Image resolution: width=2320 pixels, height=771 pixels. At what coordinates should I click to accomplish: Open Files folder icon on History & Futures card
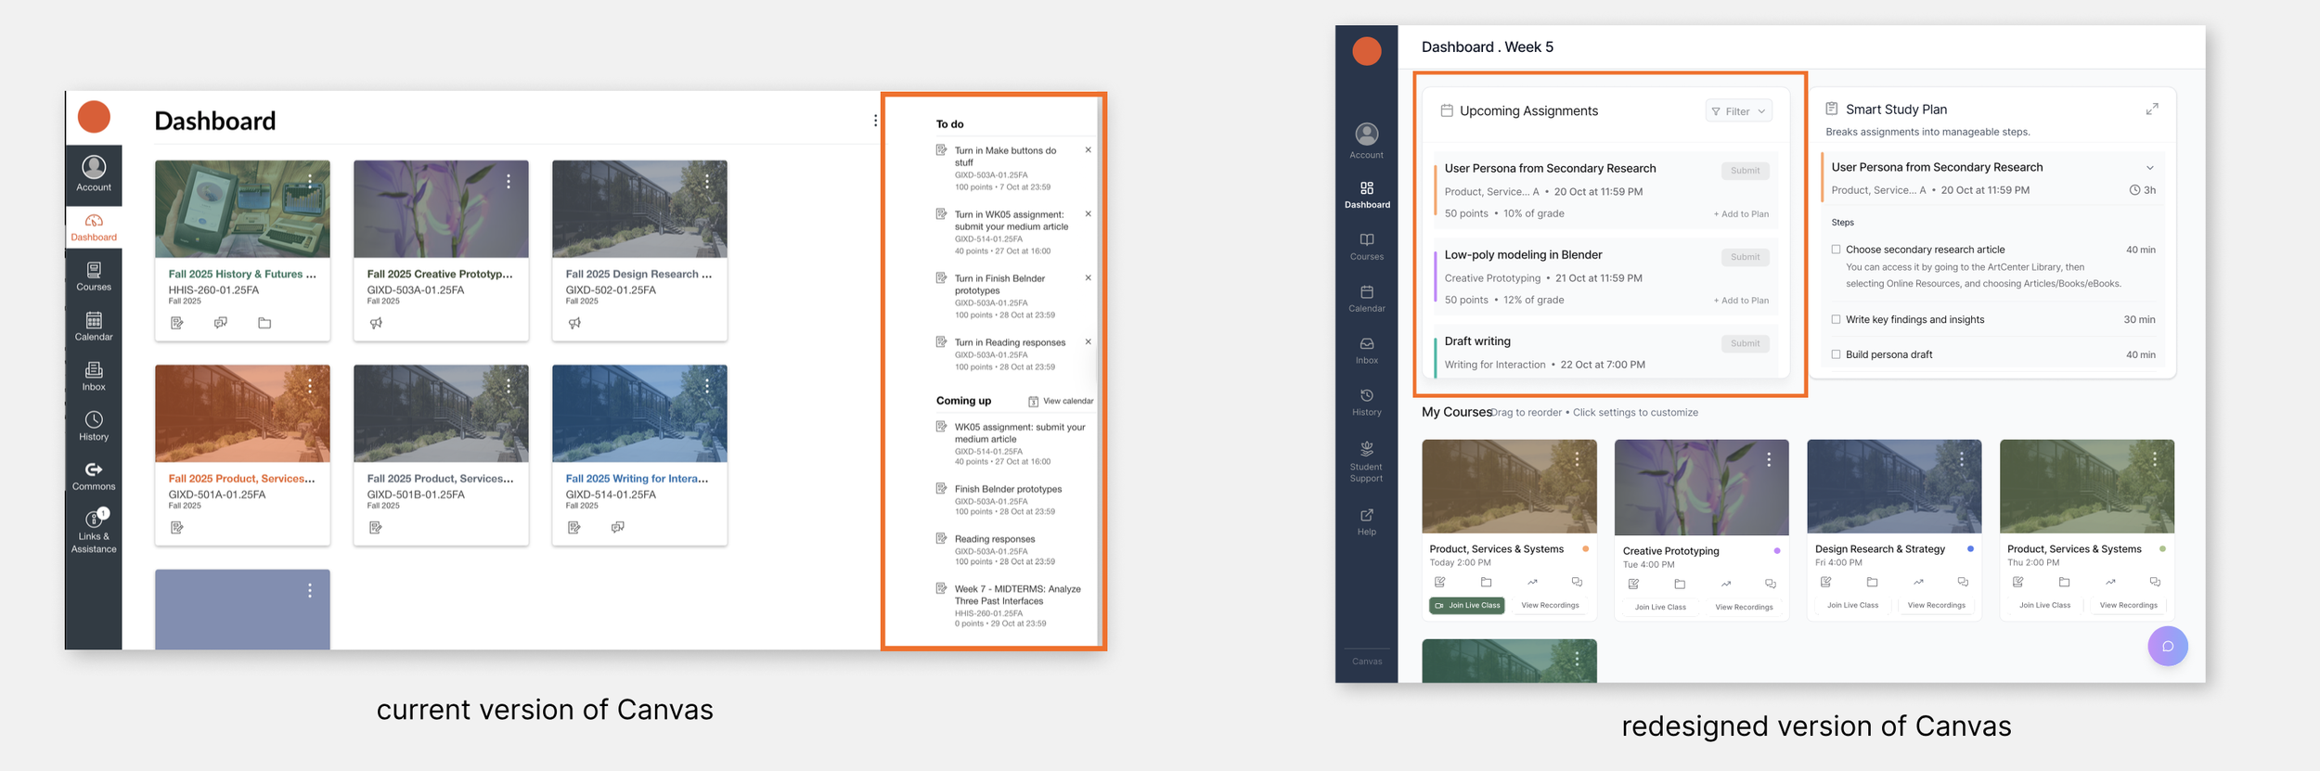pos(264,323)
